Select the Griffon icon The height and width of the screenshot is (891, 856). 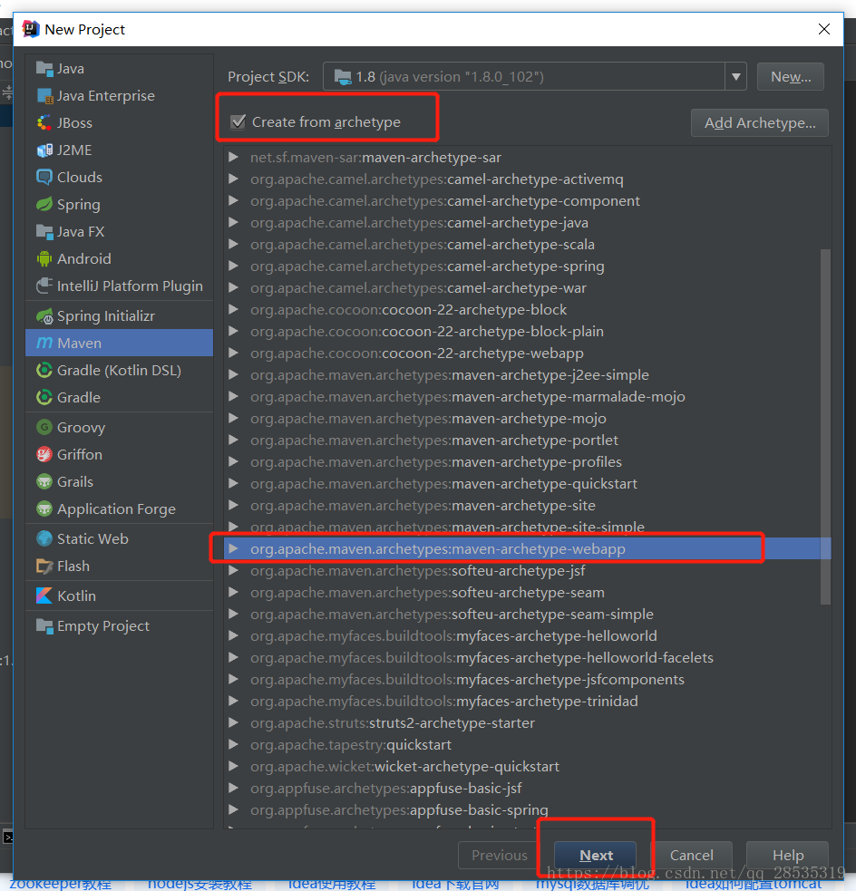coord(44,455)
